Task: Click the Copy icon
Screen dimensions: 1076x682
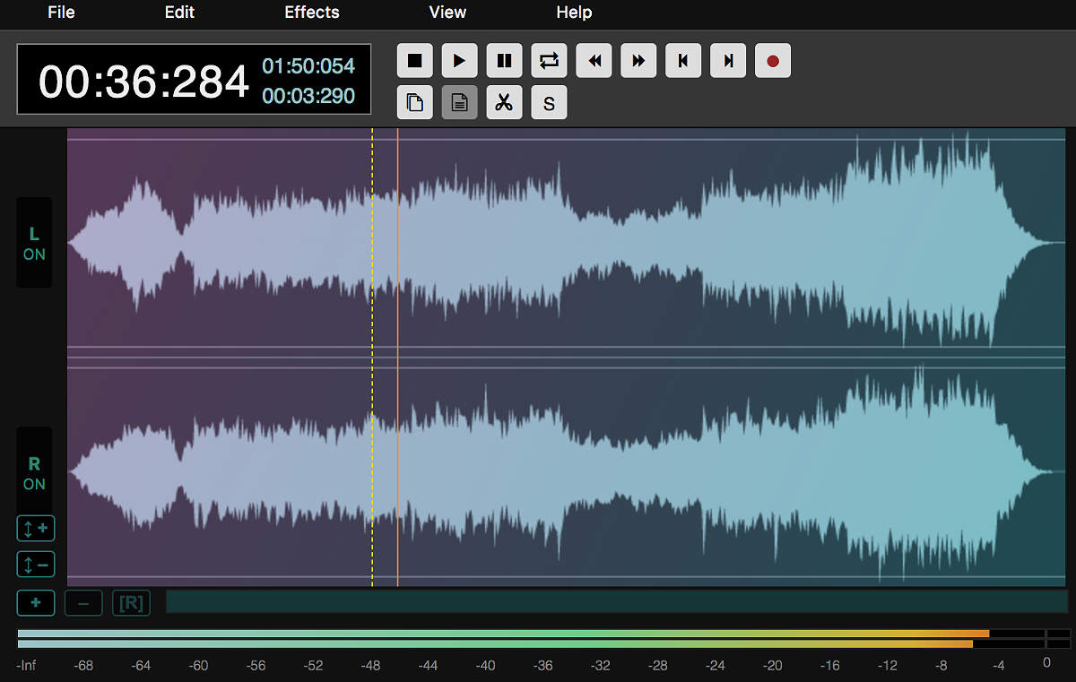Action: 414,101
